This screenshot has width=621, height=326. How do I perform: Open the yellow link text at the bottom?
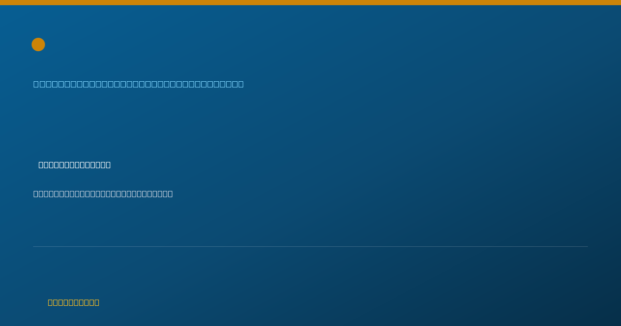tap(73, 302)
